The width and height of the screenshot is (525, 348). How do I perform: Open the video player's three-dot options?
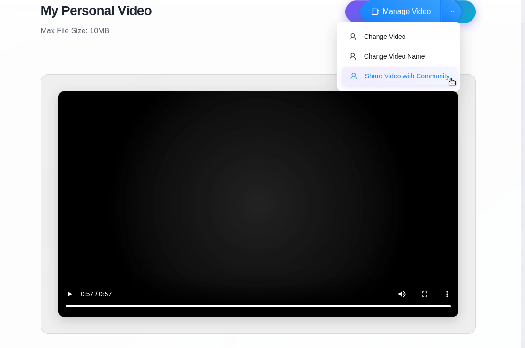[x=447, y=294]
